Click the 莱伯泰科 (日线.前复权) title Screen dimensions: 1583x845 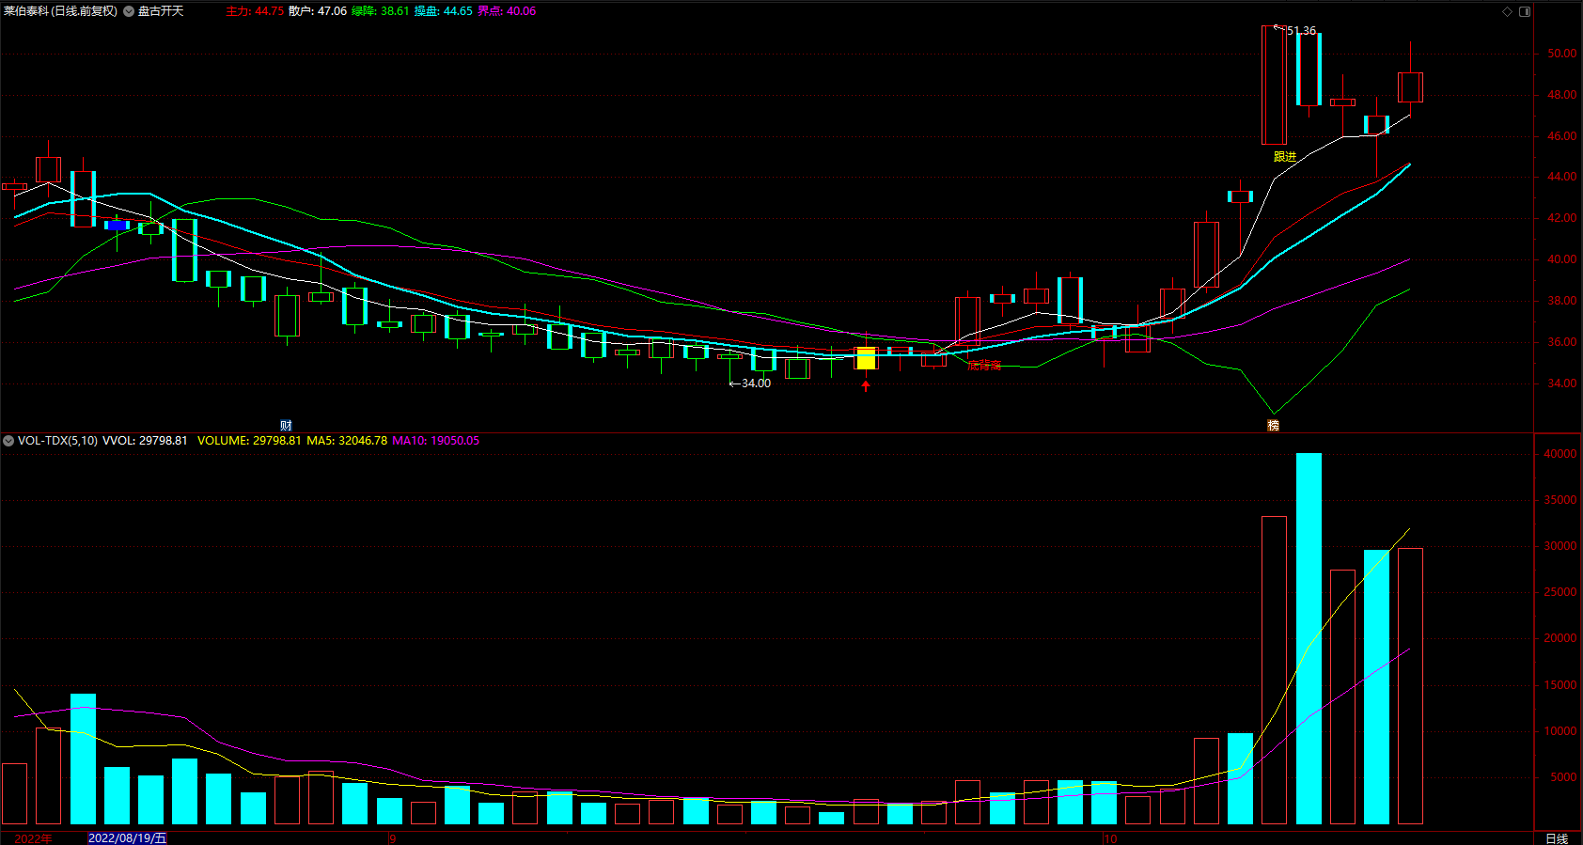61,11
